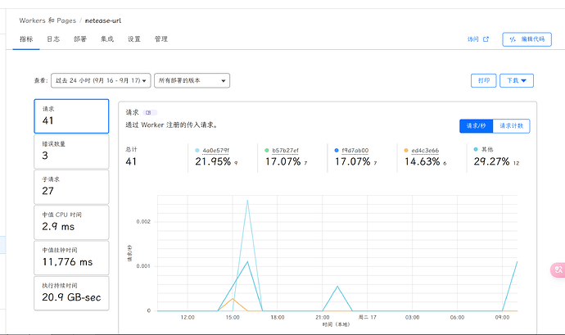This screenshot has height=335, width=565.
Task: Click the dark blue f9d7ab00 legend dot
Action: coord(337,151)
